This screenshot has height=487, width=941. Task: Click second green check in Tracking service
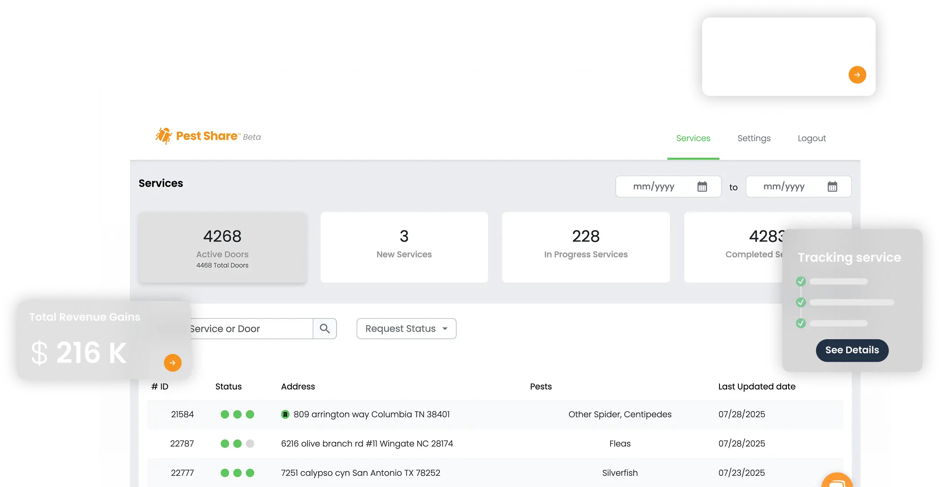800,302
